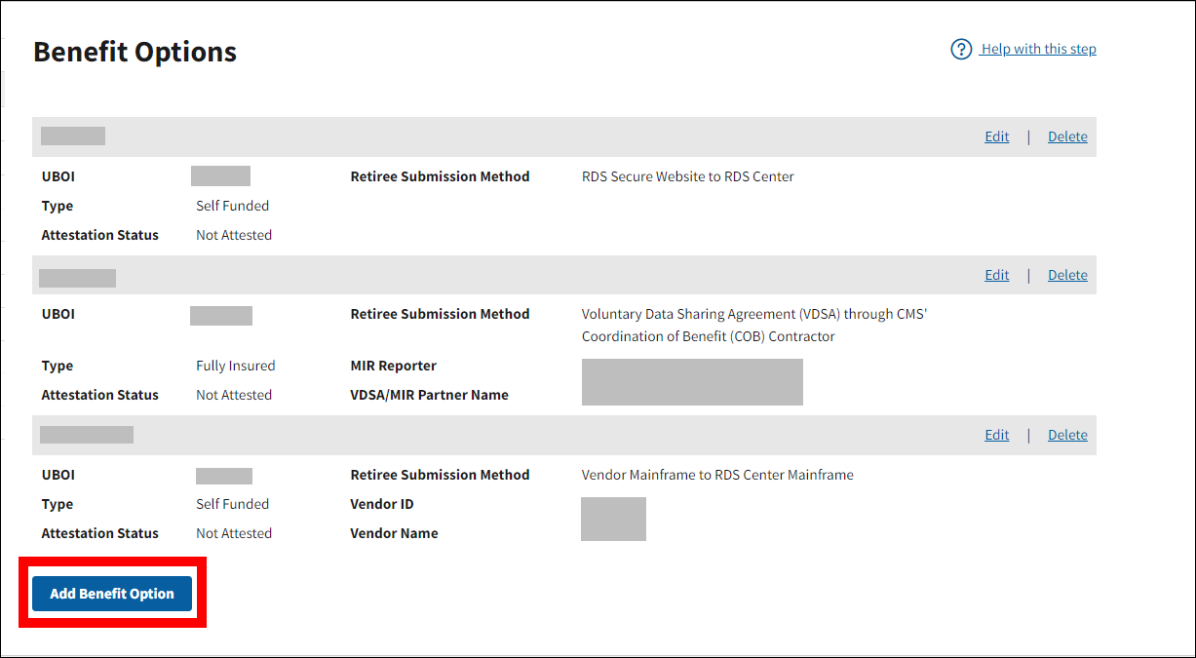The image size is (1196, 658).
Task: Click the MIR Reporter label
Action: click(393, 366)
